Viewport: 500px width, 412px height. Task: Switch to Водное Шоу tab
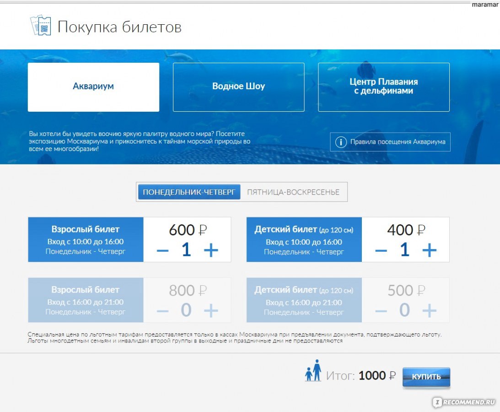click(238, 87)
